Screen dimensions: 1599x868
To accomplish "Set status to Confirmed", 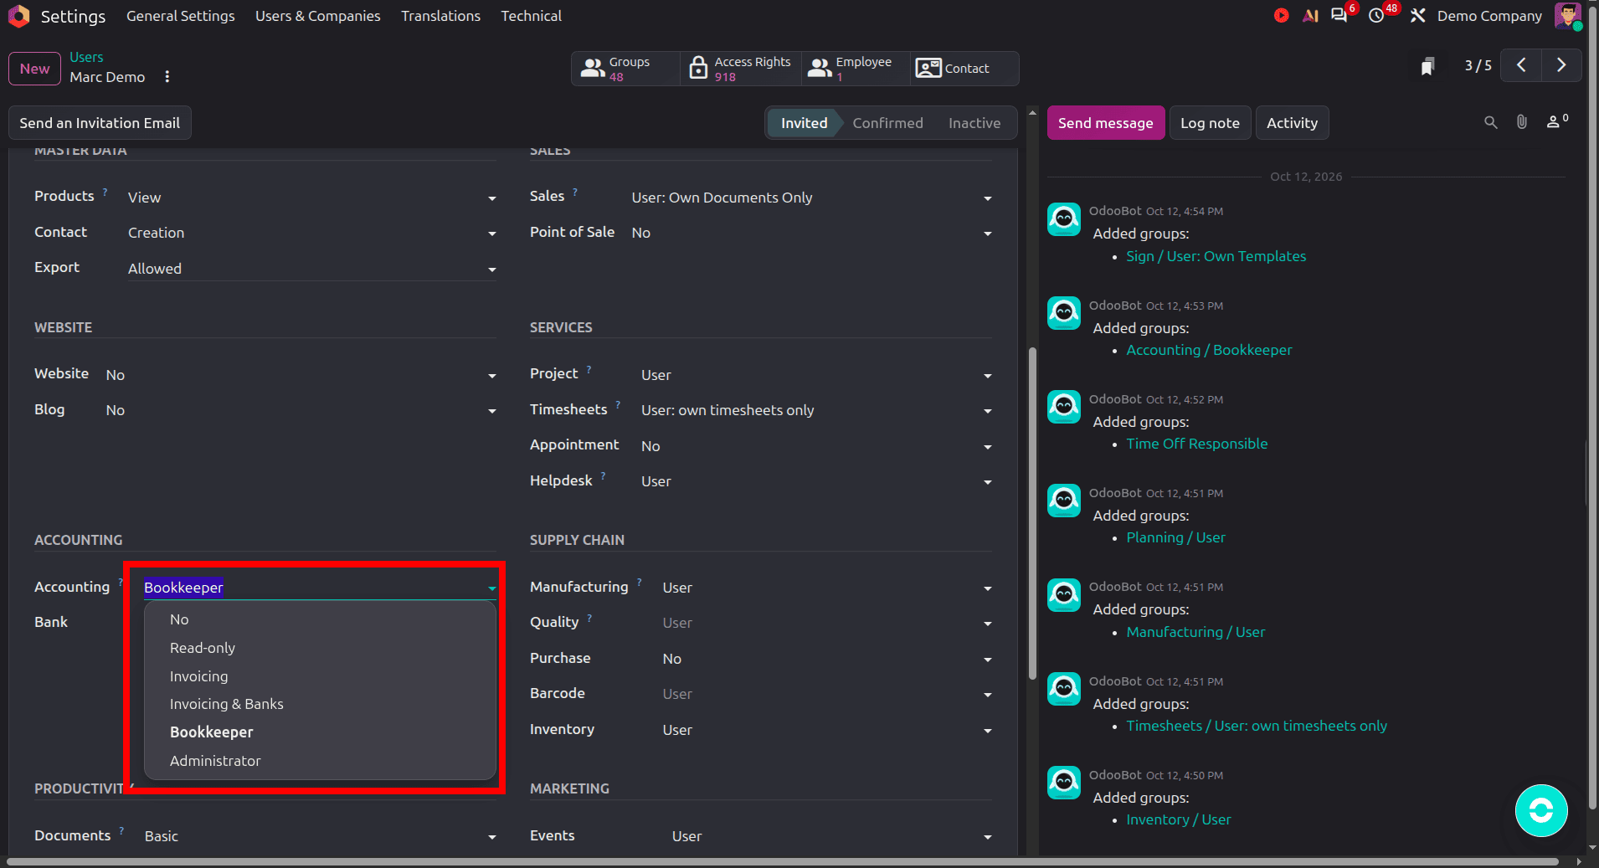I will [x=887, y=123].
